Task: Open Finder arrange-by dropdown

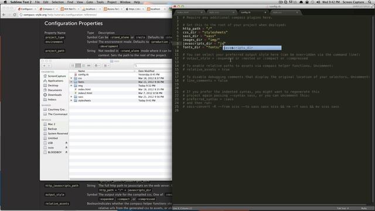Action: coord(106,66)
